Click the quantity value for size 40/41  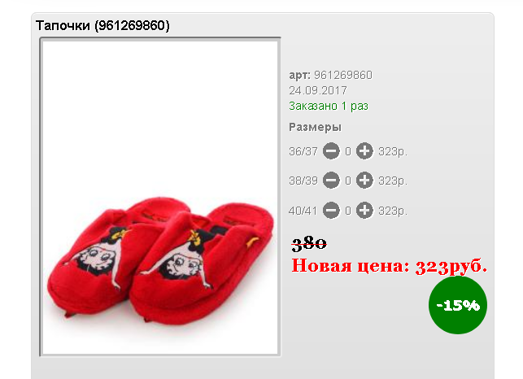pos(348,211)
